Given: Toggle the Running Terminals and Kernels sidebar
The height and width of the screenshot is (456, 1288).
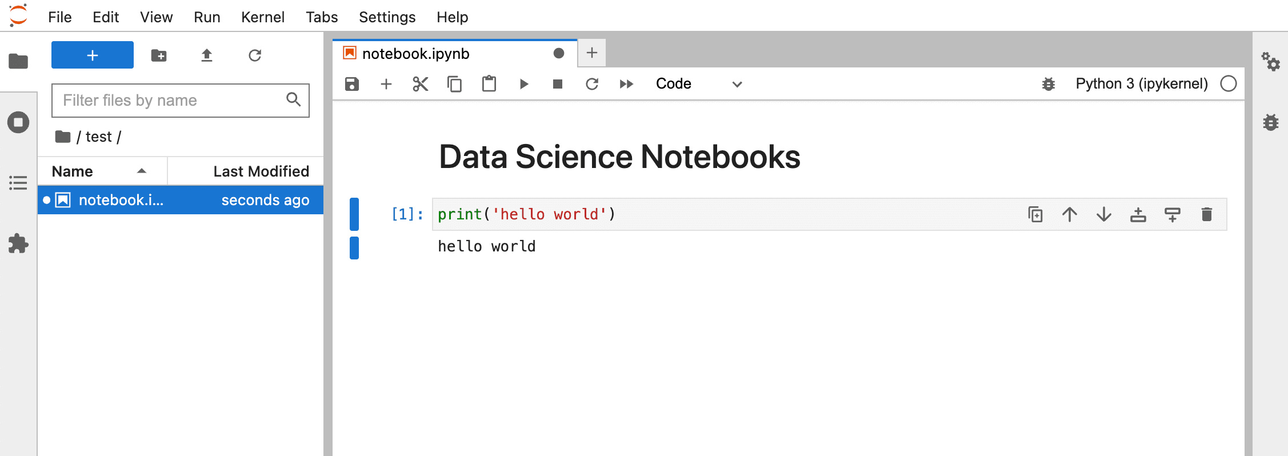Looking at the screenshot, I should (18, 122).
